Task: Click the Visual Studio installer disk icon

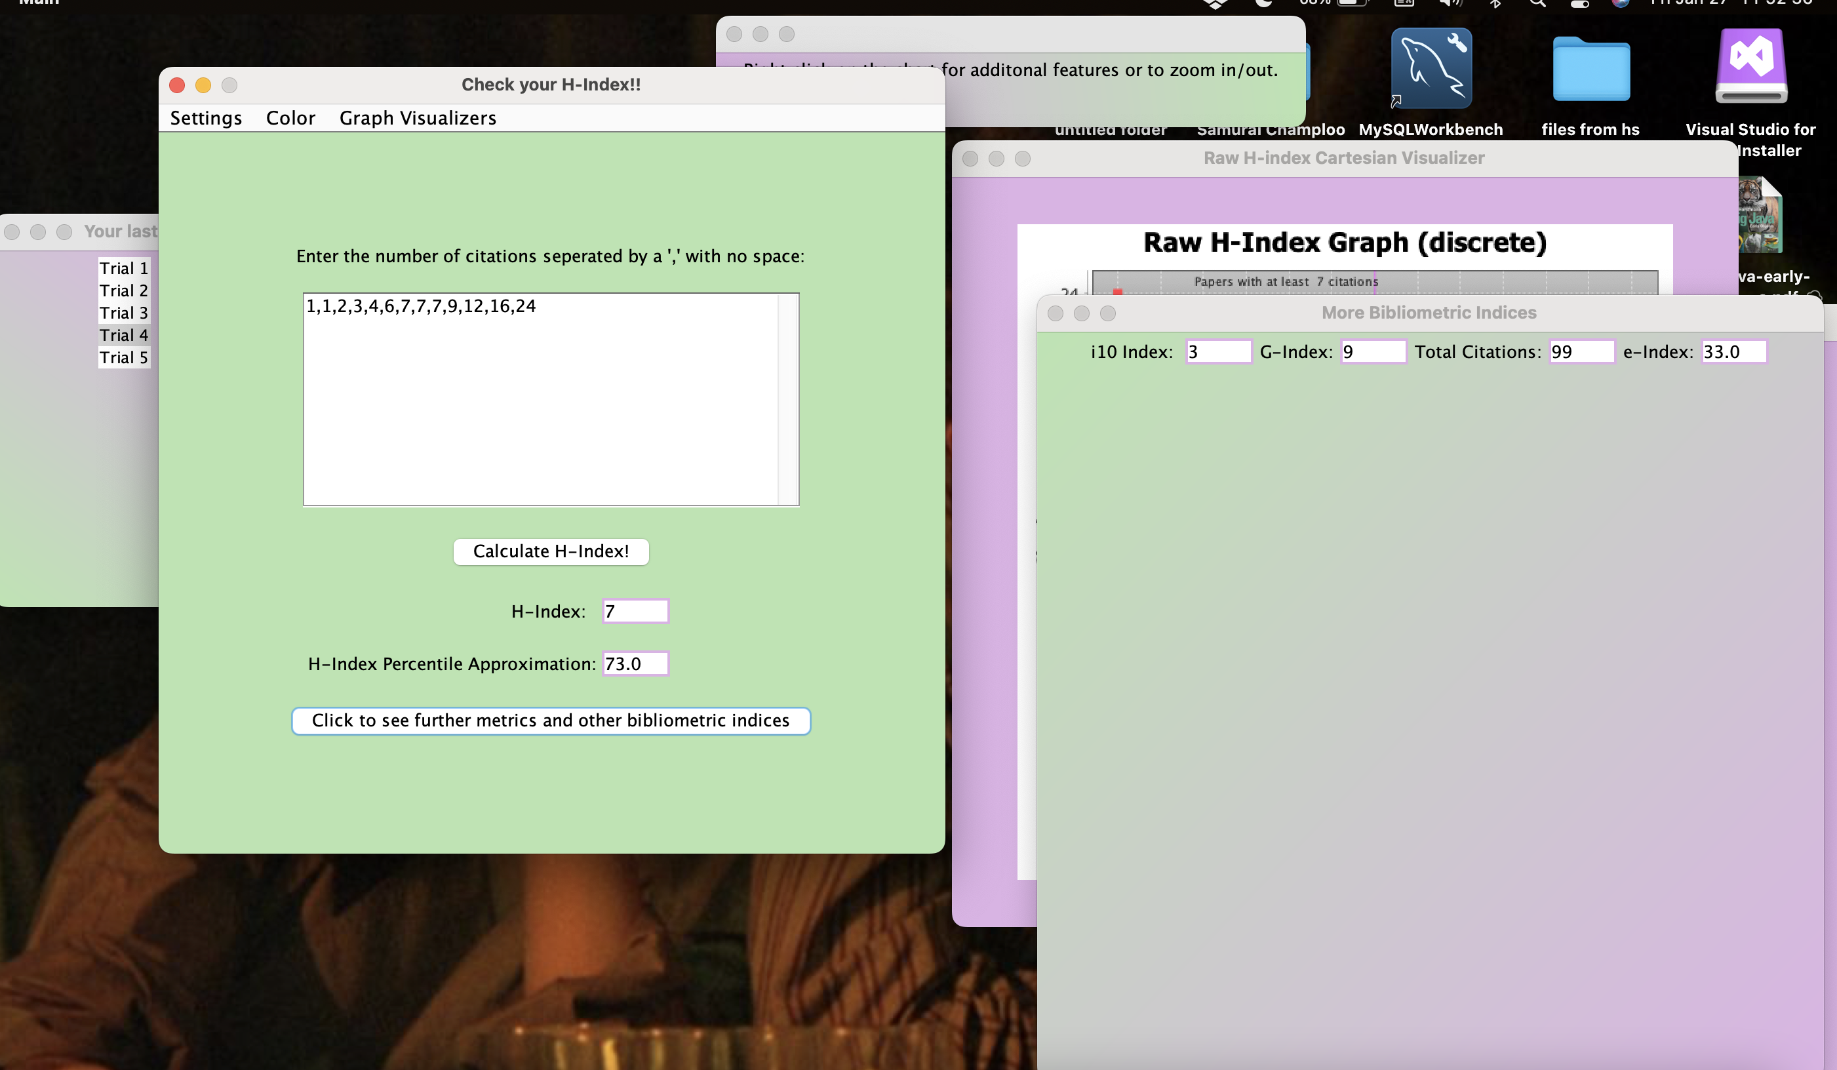Action: (x=1751, y=67)
